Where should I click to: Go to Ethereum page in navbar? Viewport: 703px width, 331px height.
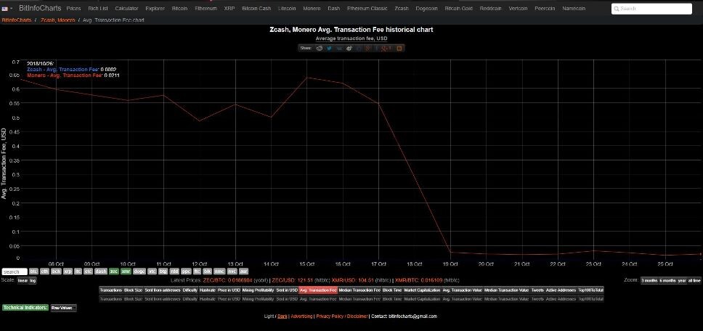206,9
